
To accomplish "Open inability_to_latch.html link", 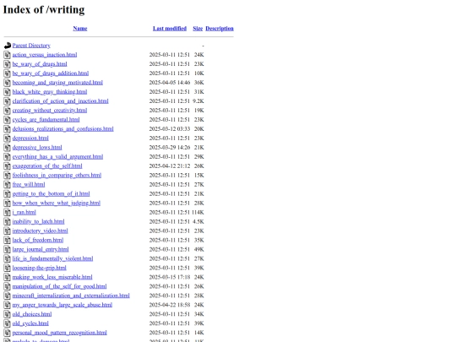I will pos(38,221).
